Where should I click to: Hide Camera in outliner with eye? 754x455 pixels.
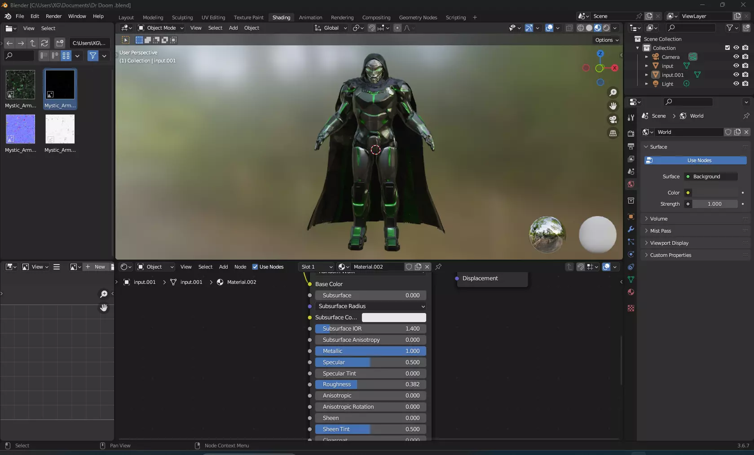pyautogui.click(x=736, y=57)
